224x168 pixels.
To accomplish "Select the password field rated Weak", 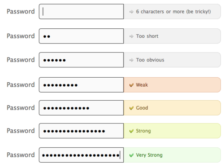I will (x=82, y=85).
